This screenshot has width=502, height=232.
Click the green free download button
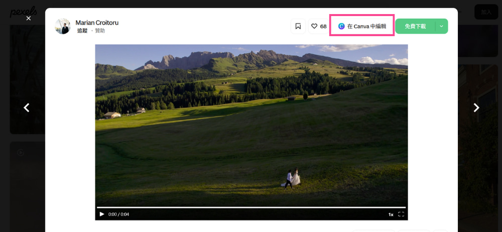coord(415,26)
